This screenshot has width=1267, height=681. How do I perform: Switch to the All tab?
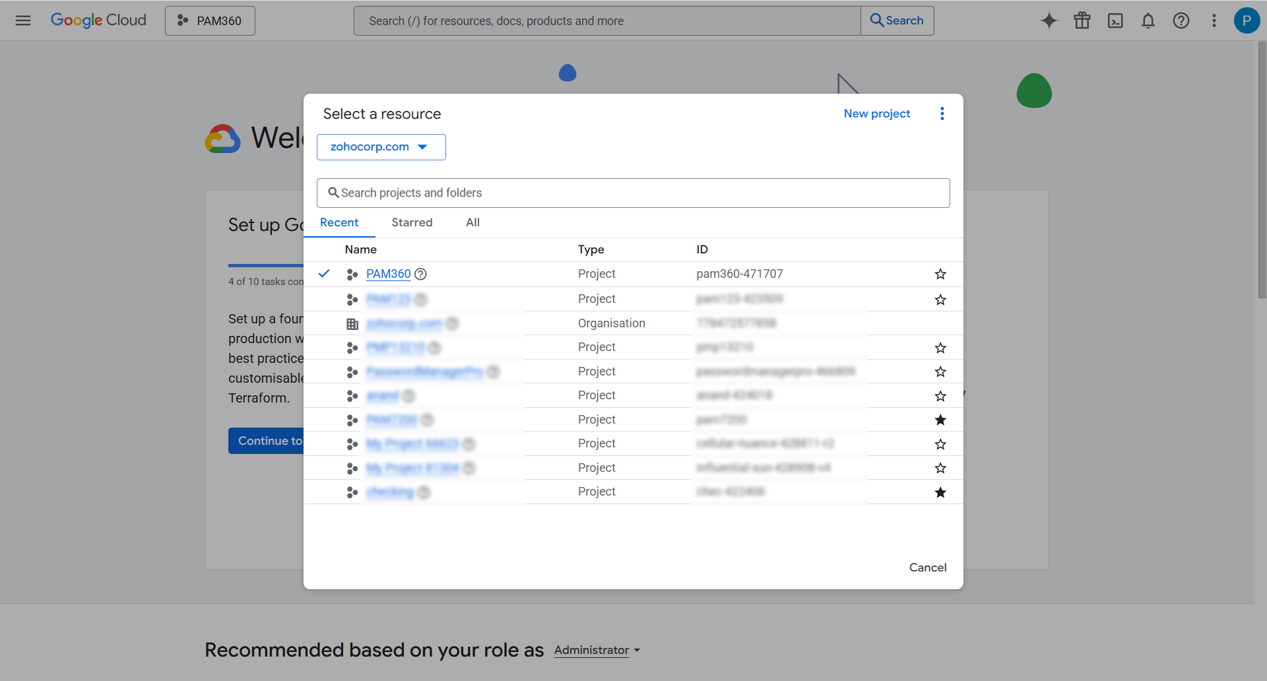(x=472, y=222)
